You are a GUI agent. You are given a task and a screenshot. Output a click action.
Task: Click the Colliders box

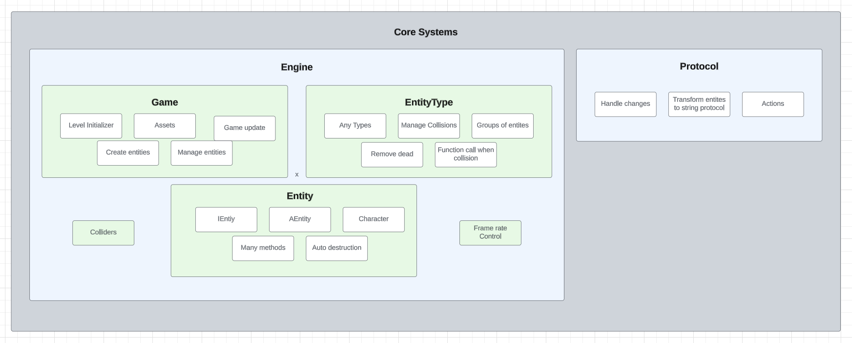coord(103,233)
